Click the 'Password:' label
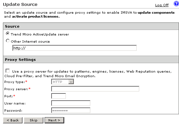This screenshot has width=179, height=125. [x=13, y=110]
